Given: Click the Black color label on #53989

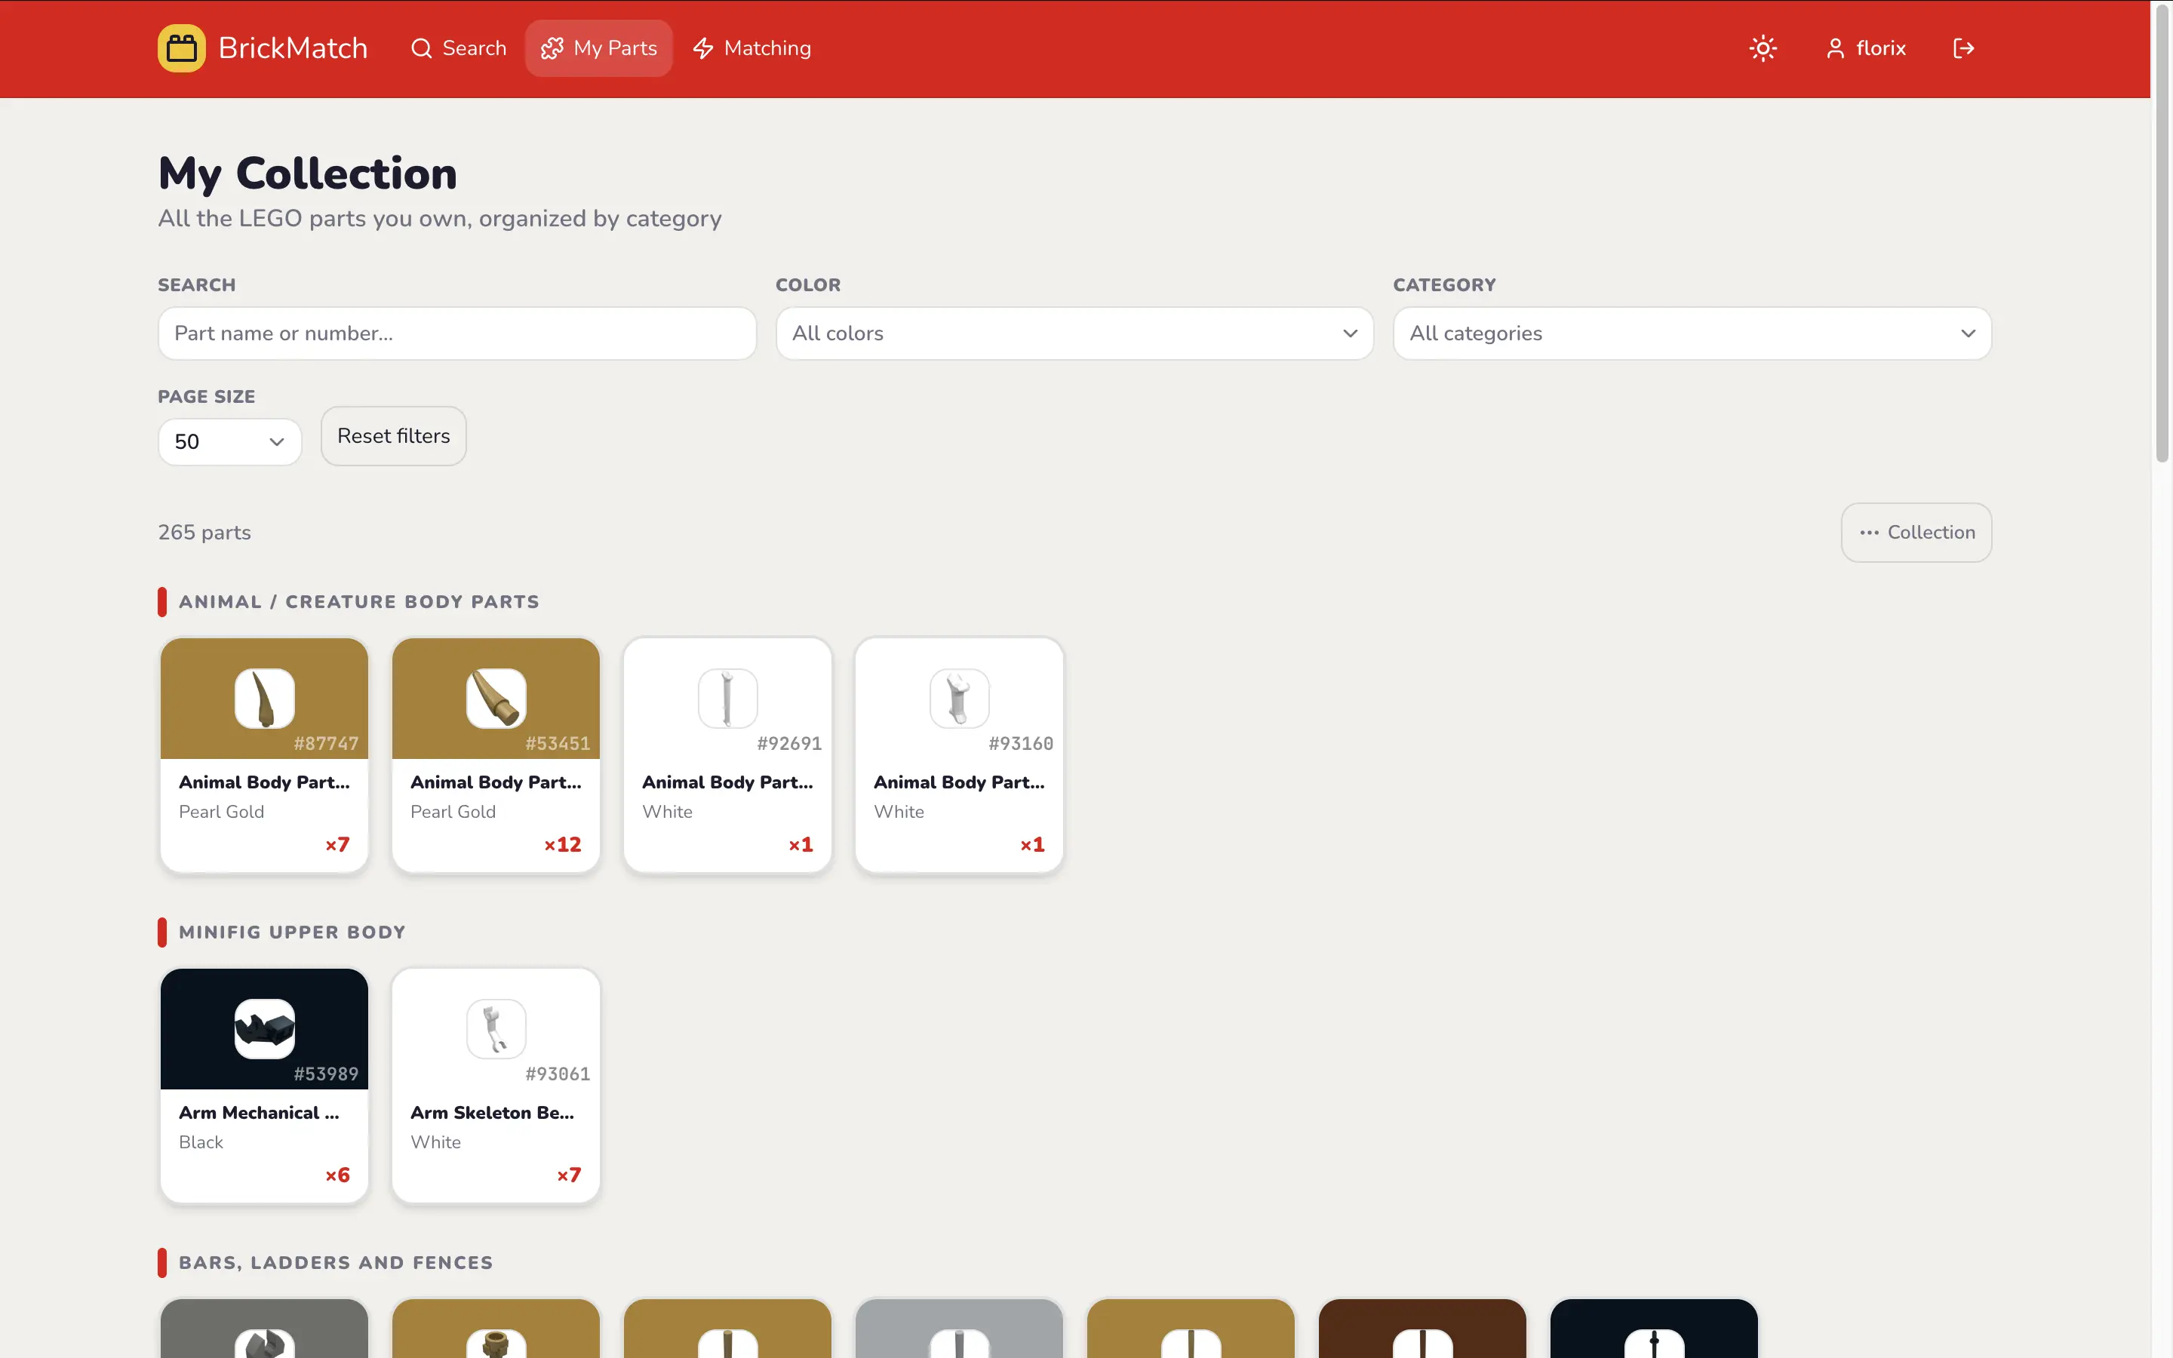Looking at the screenshot, I should pos(201,1142).
